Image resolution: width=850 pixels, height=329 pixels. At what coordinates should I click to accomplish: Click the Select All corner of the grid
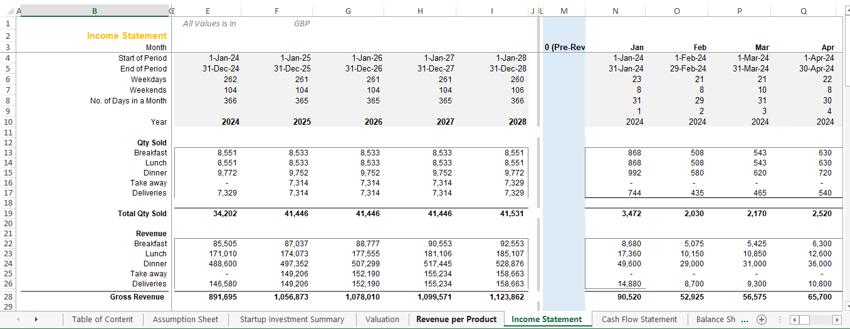tap(7, 11)
